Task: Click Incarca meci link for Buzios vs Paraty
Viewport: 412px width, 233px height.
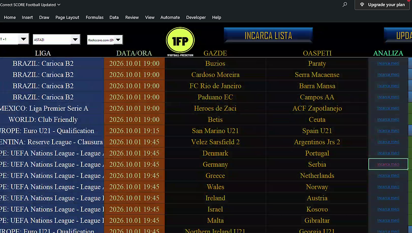Action: [388, 63]
